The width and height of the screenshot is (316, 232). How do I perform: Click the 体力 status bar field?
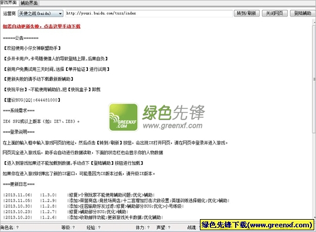click(142, 227)
